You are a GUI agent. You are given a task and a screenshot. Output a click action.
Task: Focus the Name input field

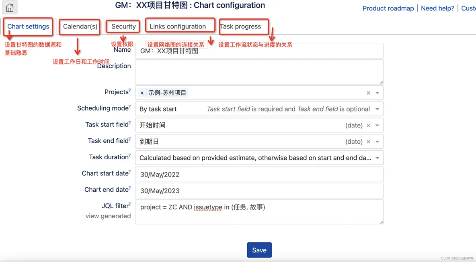[x=259, y=51]
